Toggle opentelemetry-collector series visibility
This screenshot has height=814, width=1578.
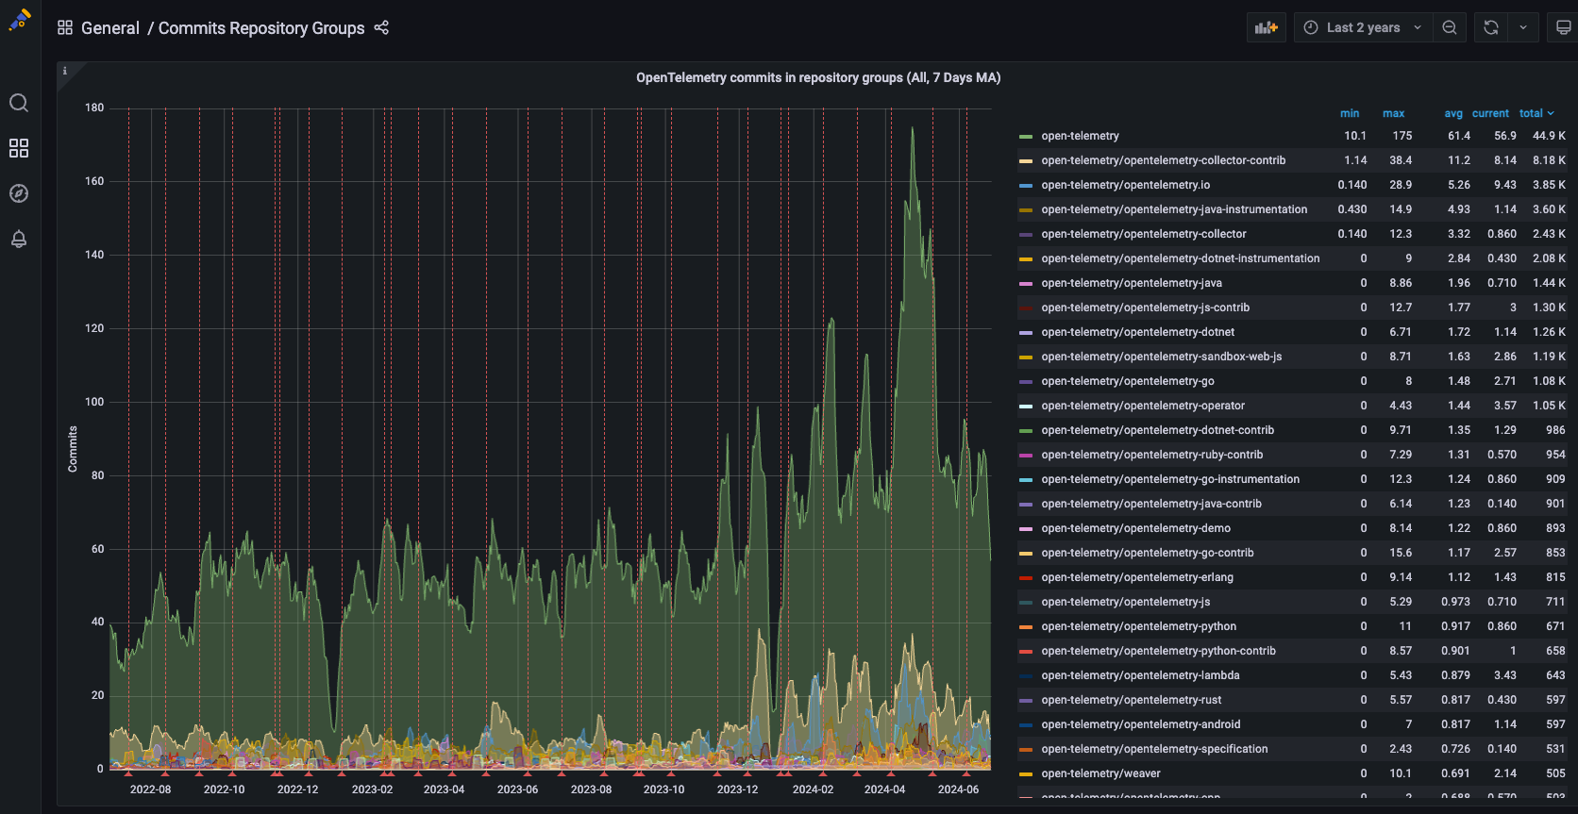click(1143, 234)
